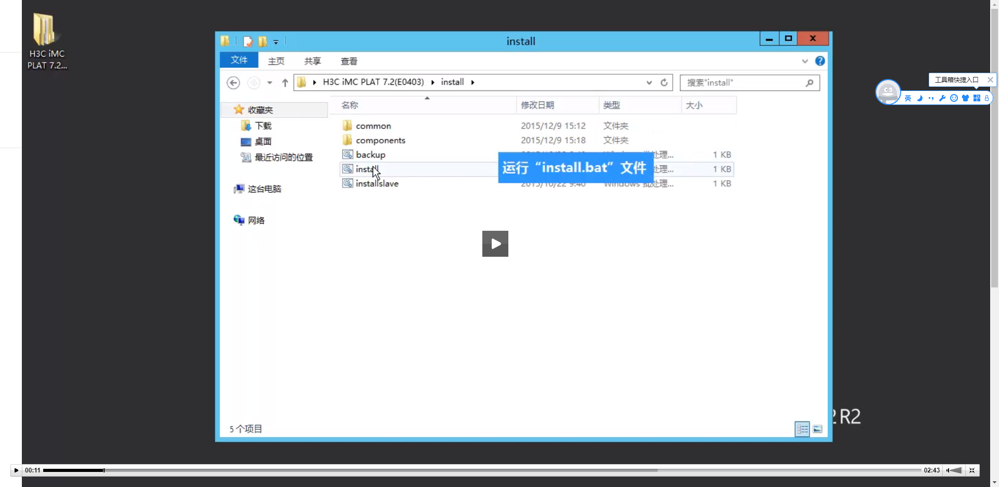Click the magnifier icon in the search box

tap(810, 83)
